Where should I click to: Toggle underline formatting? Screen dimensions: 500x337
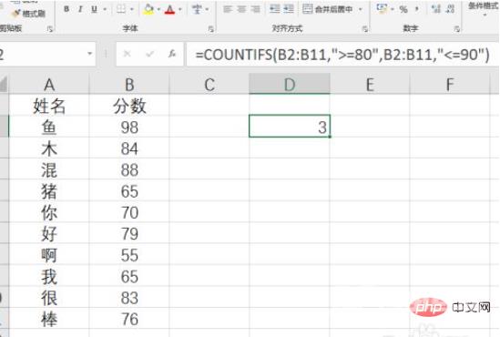[x=94, y=9]
